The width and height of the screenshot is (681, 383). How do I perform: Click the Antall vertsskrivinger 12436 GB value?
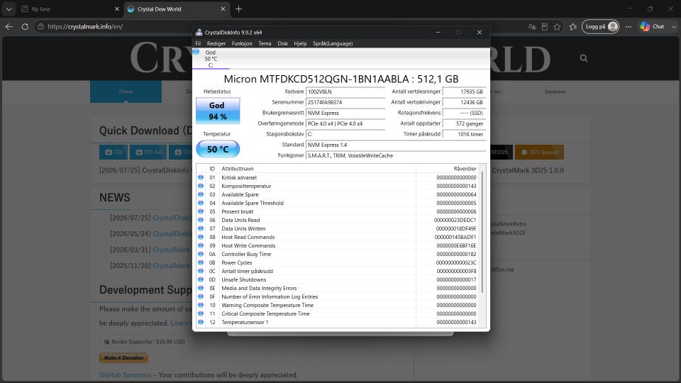pyautogui.click(x=464, y=102)
